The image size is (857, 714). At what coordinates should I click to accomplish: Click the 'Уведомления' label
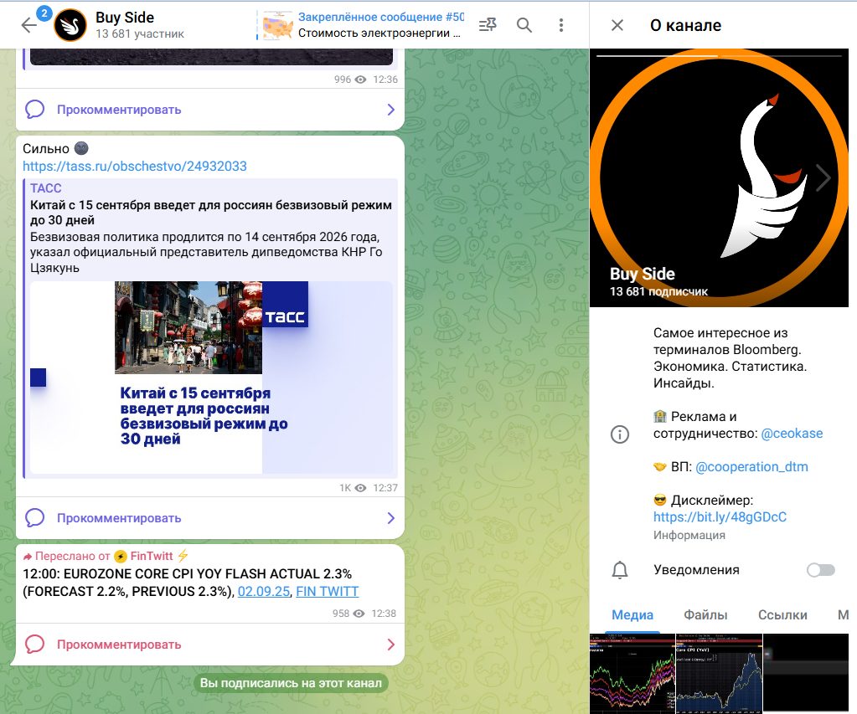(696, 570)
